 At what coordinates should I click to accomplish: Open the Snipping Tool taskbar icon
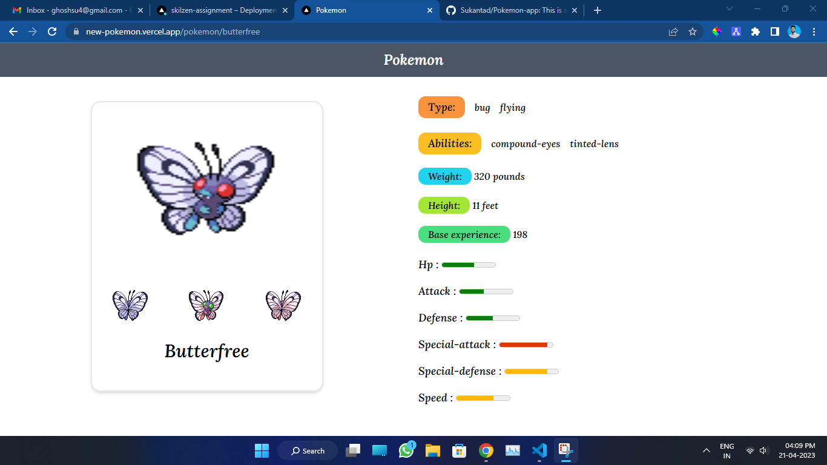pos(566,450)
